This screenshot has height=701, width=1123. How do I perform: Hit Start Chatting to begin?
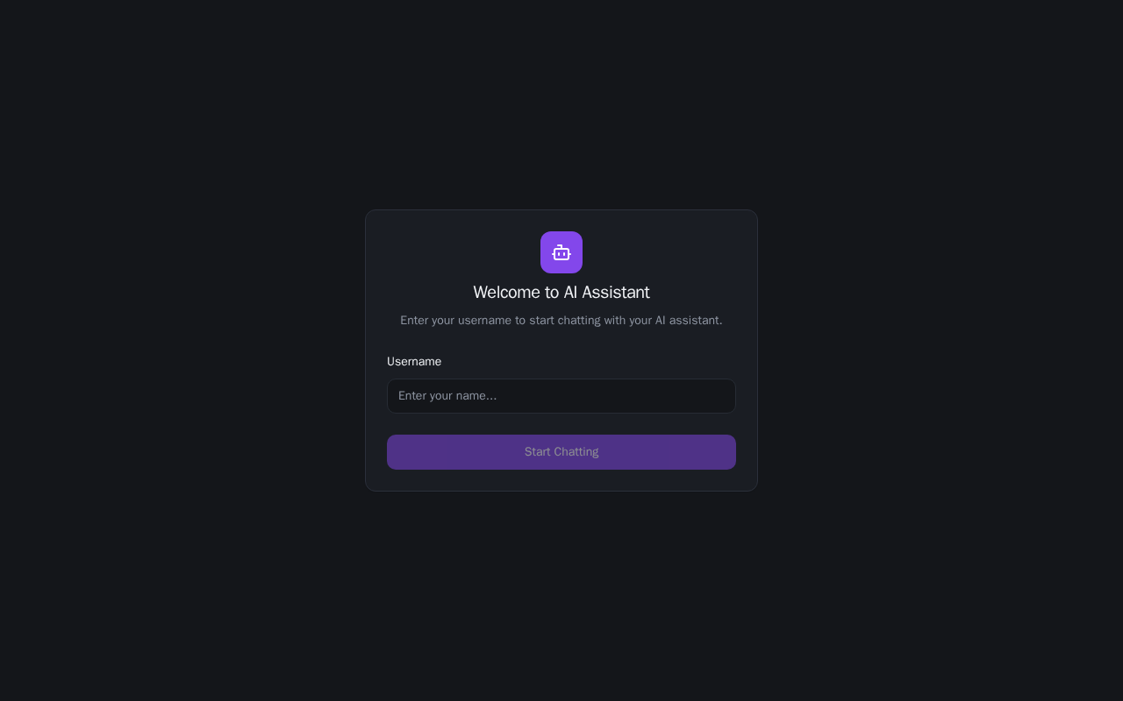pos(561,452)
